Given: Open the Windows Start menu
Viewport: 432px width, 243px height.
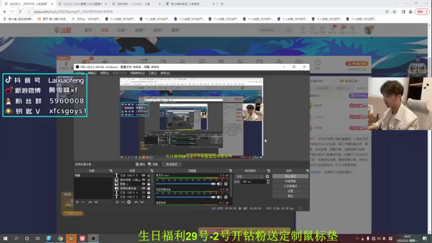Looking at the screenshot, I should (x=5, y=238).
